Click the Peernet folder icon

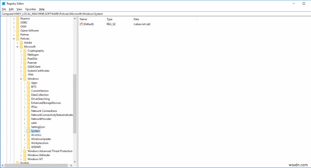tap(25, 63)
